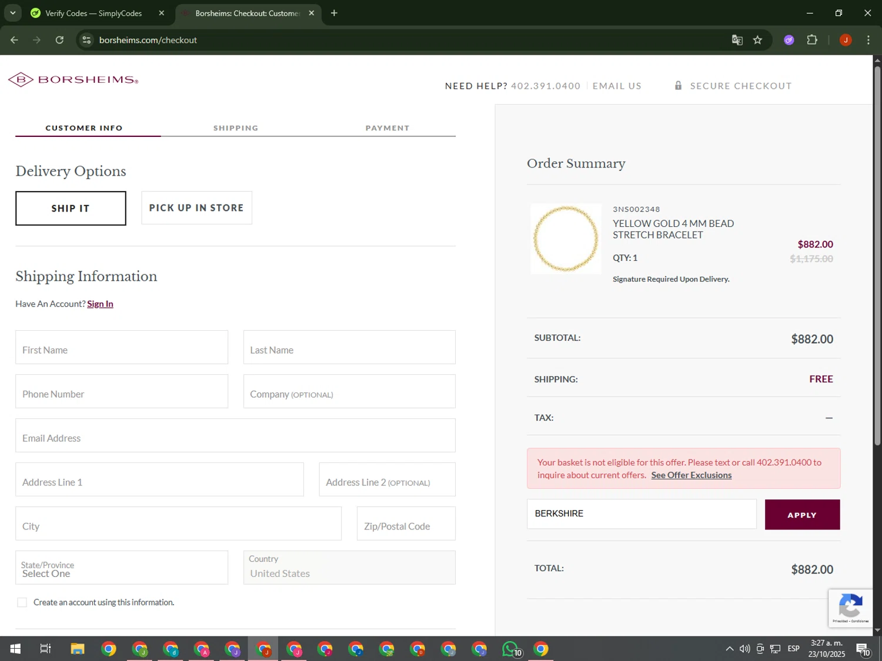
Task: Close the Borsheims Checkout tab
Action: tap(312, 13)
